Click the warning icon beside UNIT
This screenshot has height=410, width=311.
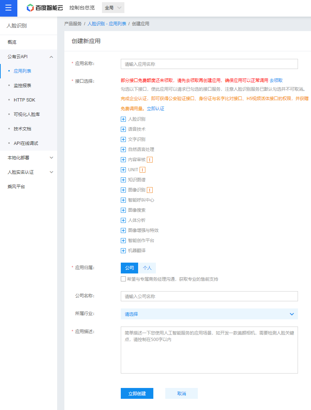(142, 170)
